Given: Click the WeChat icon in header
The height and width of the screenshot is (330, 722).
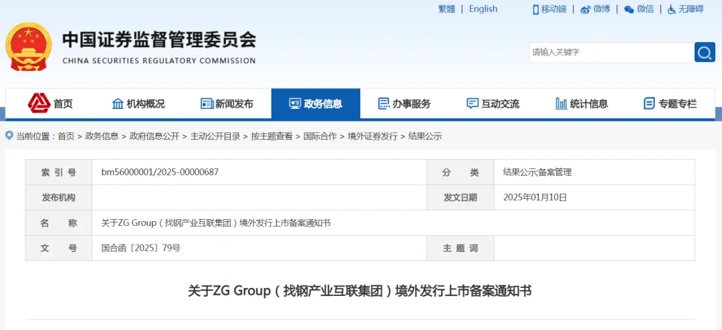Looking at the screenshot, I should coord(629,9).
